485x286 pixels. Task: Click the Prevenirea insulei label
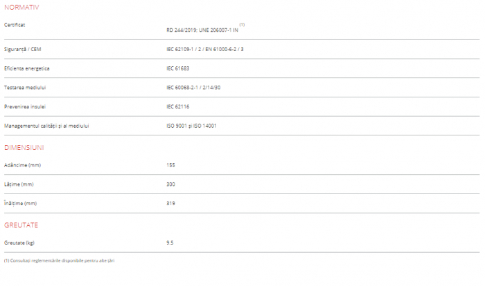[25, 106]
